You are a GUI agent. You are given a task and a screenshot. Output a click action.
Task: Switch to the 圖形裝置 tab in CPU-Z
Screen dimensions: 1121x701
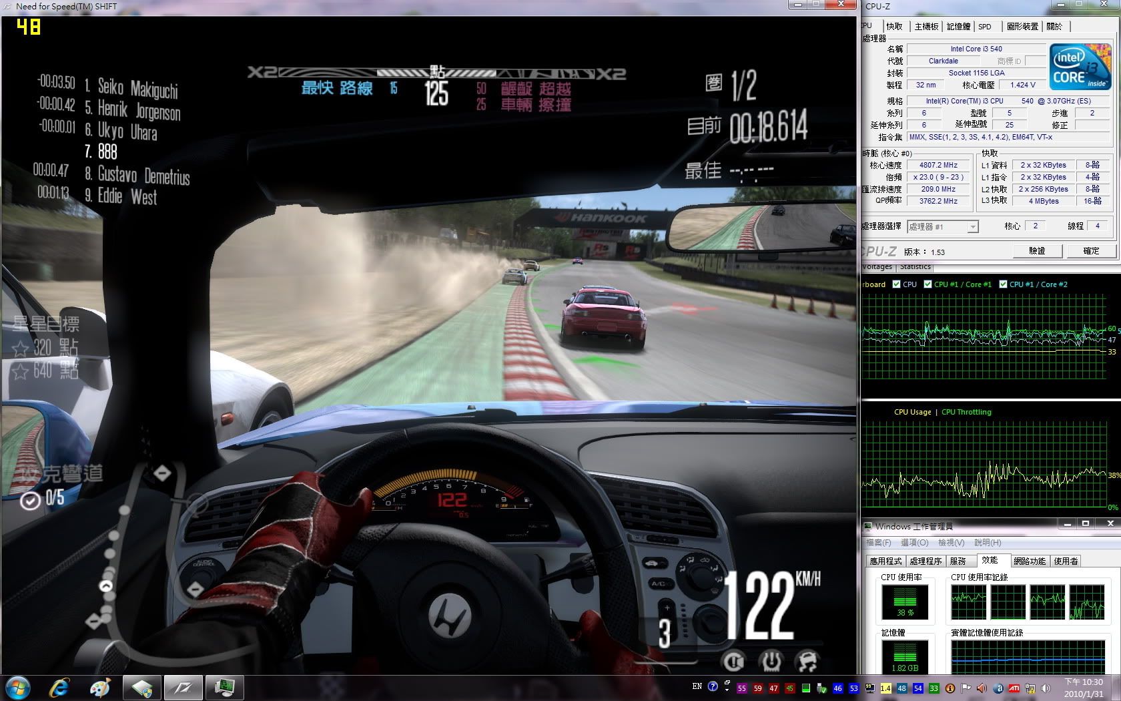point(1022,27)
